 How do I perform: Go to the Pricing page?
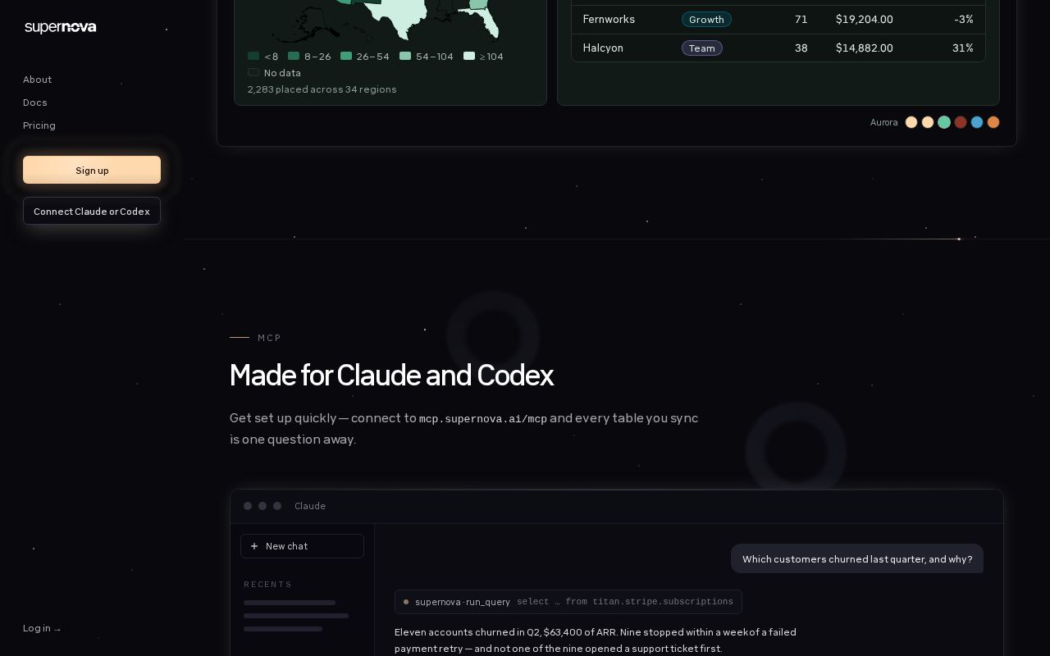(39, 125)
